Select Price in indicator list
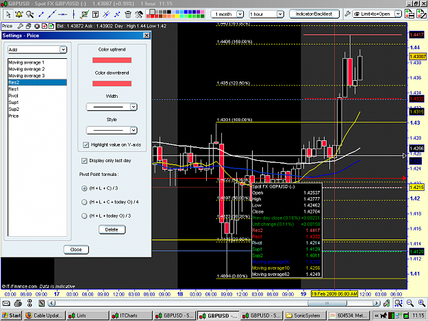428x321 pixels. tap(38, 116)
